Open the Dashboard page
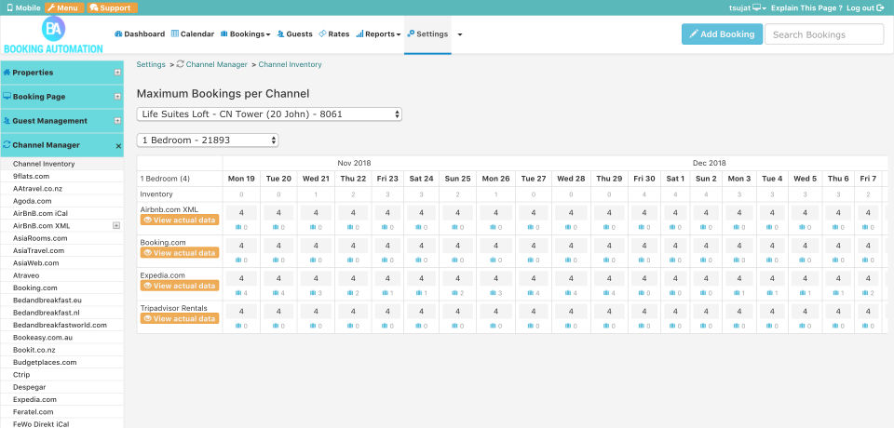 click(140, 34)
